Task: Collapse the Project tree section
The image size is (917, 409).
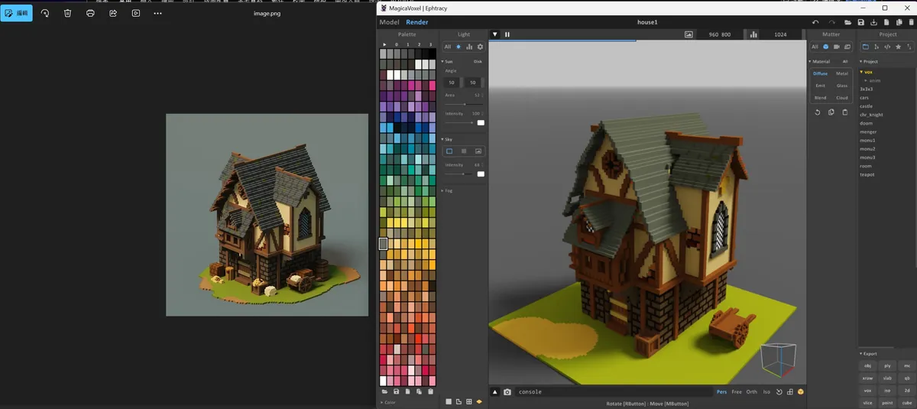Action: point(869,61)
